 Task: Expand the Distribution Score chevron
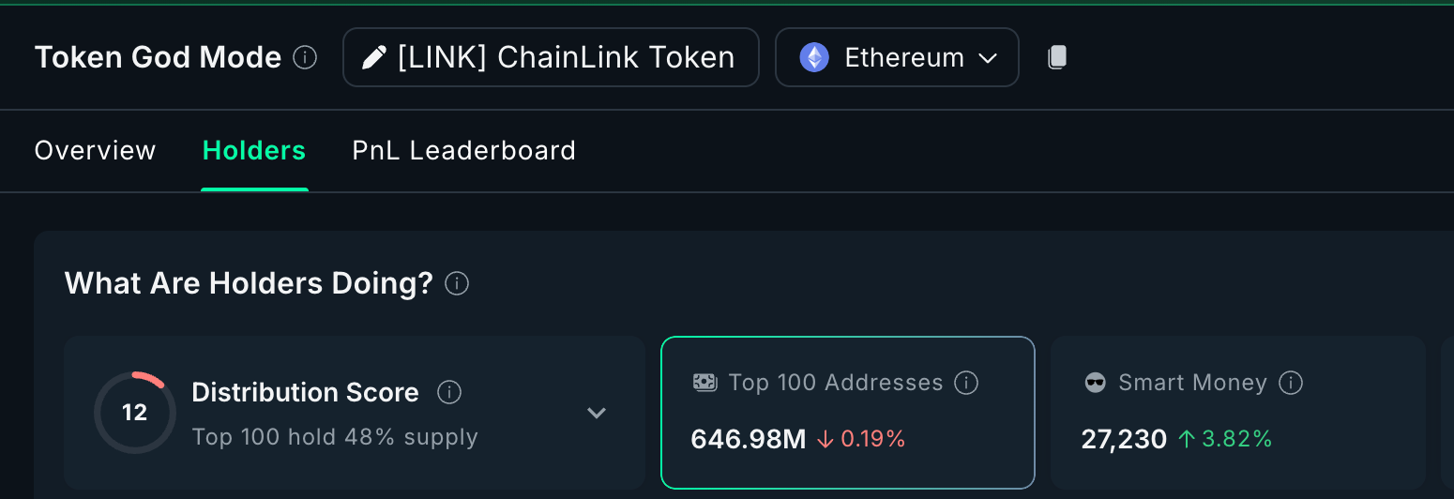(x=597, y=413)
